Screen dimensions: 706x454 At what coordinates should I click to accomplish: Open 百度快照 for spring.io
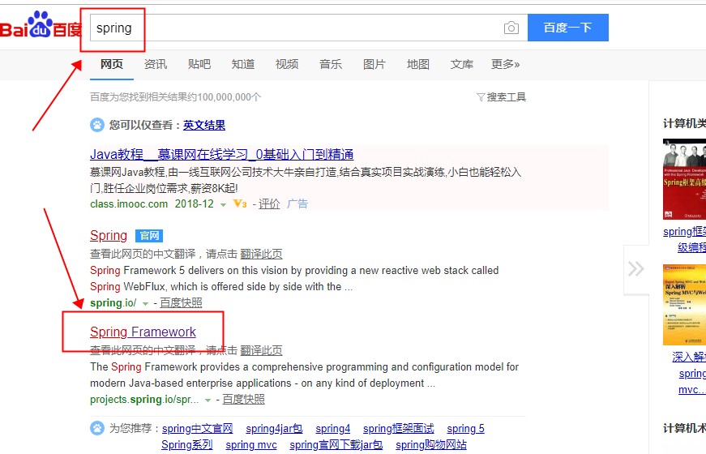pos(181,303)
